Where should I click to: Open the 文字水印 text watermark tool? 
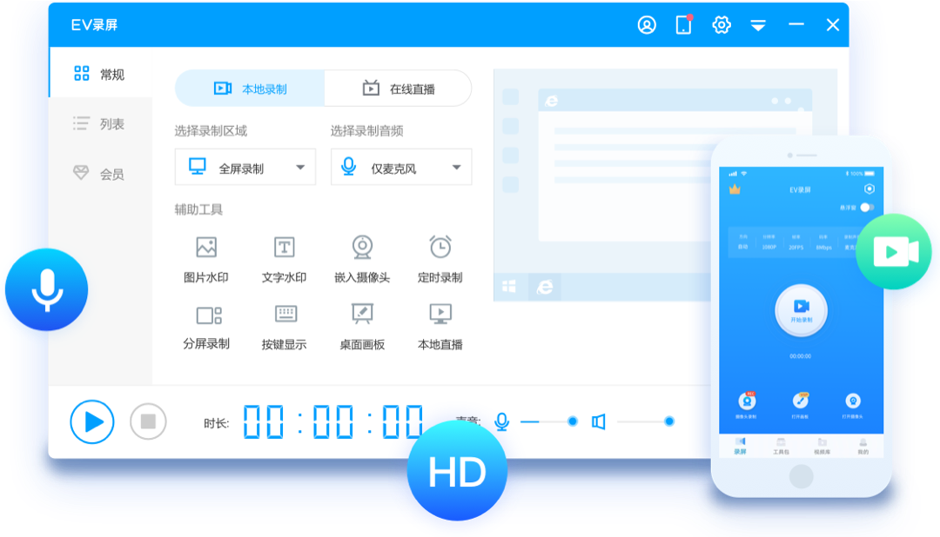(284, 255)
